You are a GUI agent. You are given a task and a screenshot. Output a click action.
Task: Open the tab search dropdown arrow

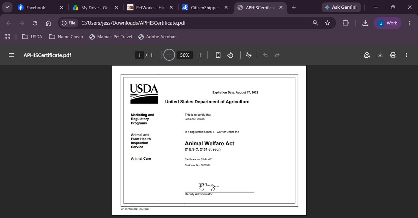[x=7, y=7]
